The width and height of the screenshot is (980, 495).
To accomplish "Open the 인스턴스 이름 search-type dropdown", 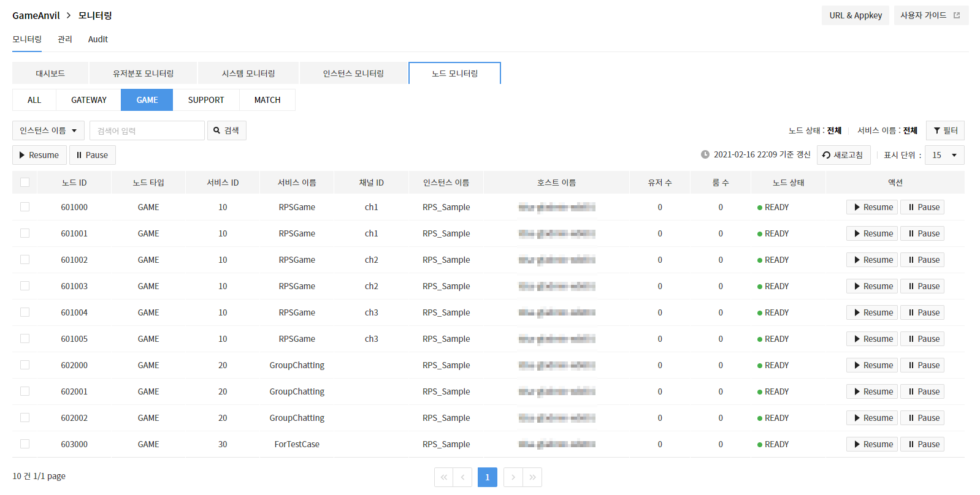I will pos(48,130).
